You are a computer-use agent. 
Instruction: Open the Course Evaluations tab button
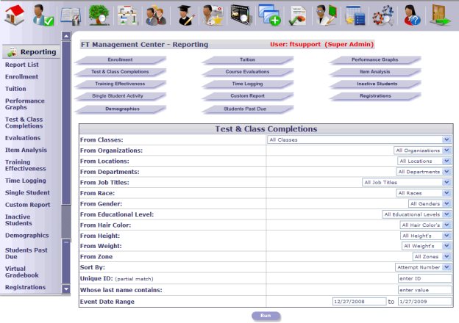(248, 72)
